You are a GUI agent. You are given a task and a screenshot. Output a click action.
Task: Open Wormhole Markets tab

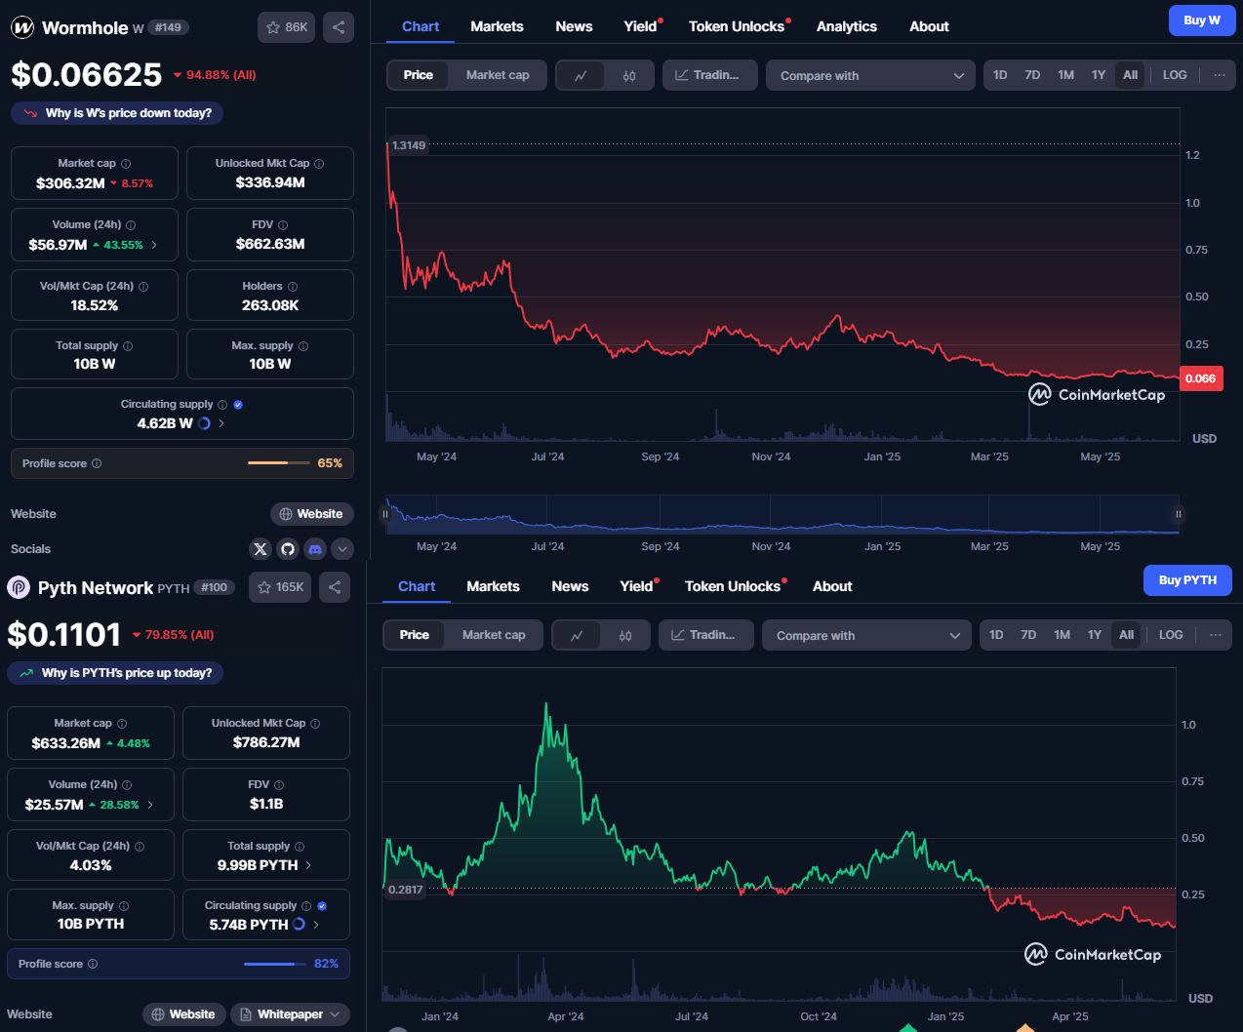(497, 26)
